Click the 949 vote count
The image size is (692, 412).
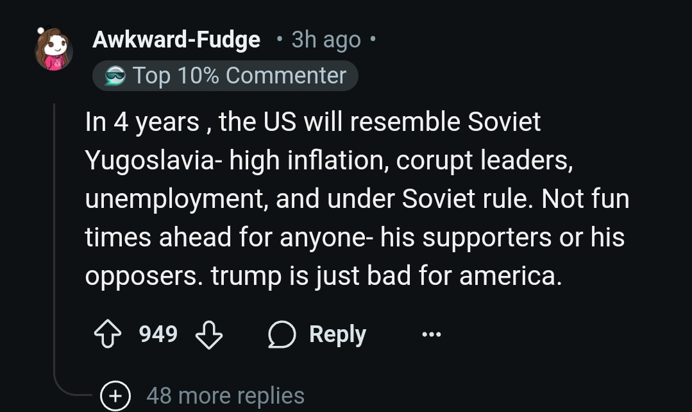(158, 334)
